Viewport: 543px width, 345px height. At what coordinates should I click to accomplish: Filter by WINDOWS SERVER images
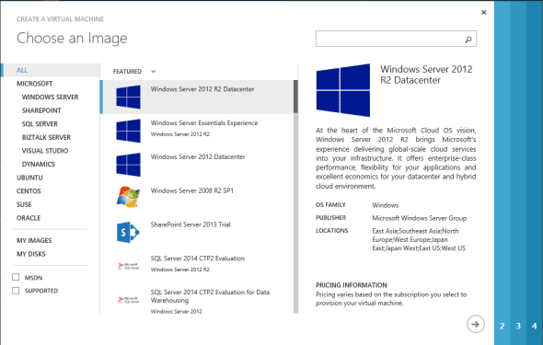pos(51,97)
